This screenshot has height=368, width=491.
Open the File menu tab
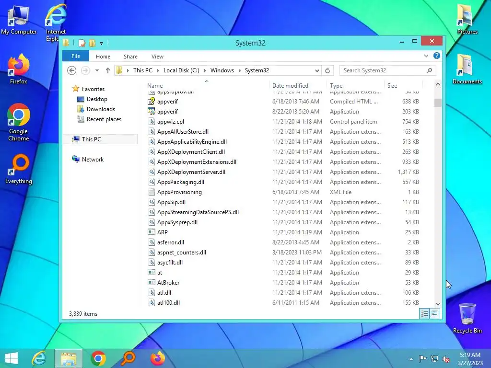[76, 56]
